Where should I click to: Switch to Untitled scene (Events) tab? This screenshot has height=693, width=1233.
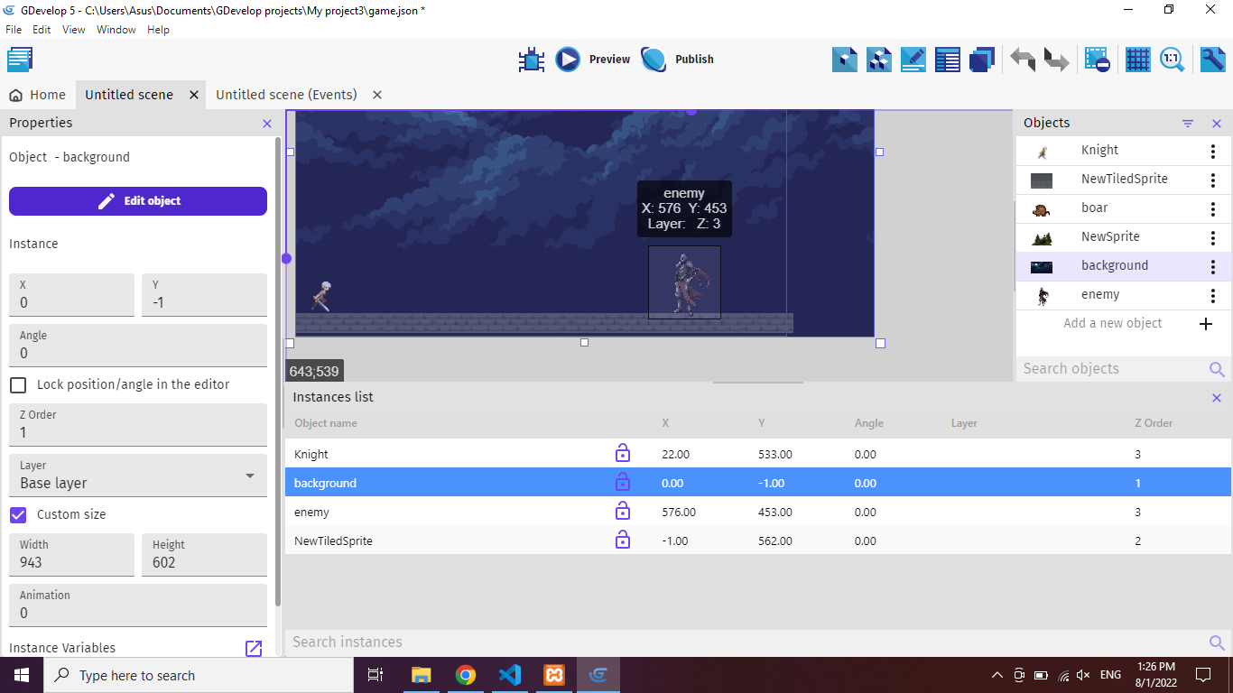286,95
